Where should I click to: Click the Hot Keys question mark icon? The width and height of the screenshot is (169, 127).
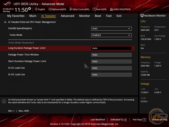point(144,120)
